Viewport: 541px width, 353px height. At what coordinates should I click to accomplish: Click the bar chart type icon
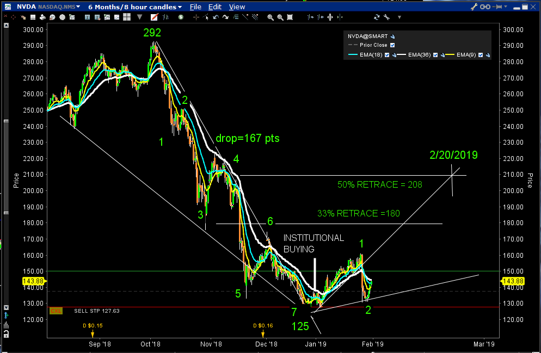(x=165, y=17)
